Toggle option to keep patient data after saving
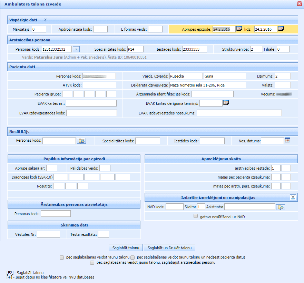 pos(133,257)
